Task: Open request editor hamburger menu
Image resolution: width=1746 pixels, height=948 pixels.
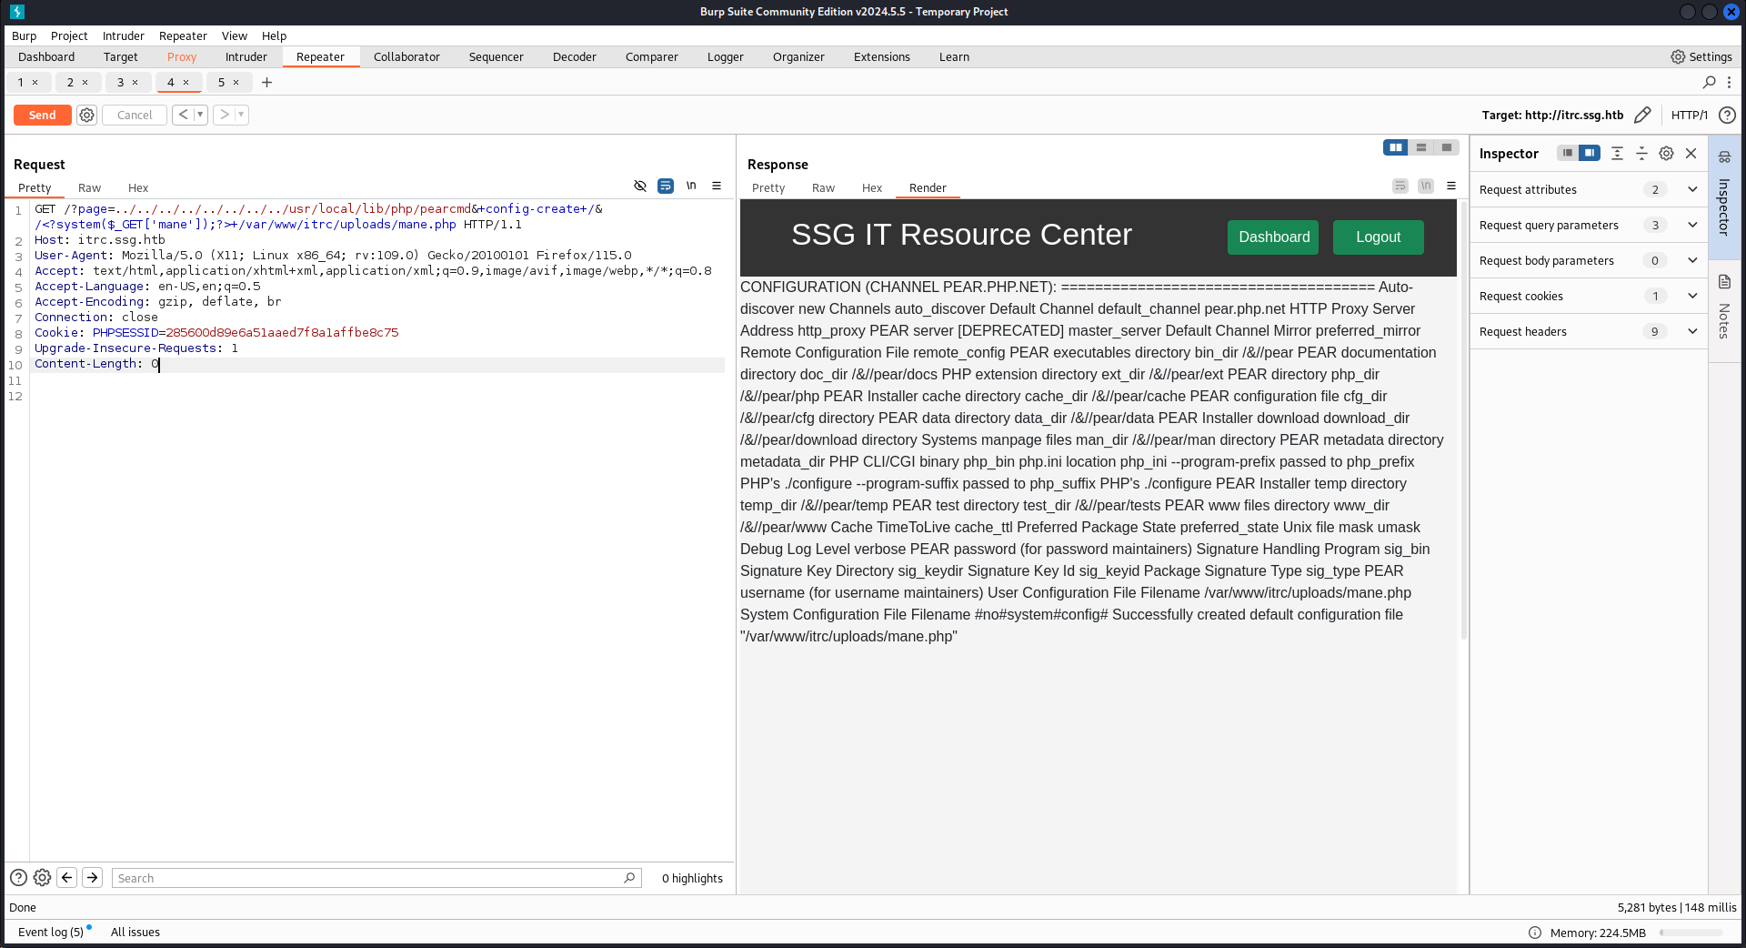Action: (x=717, y=186)
